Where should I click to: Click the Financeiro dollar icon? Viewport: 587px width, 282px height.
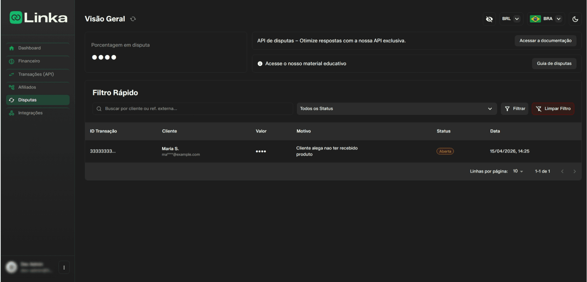point(12,61)
